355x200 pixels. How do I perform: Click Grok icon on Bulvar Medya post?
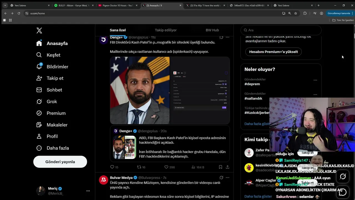[221, 177]
